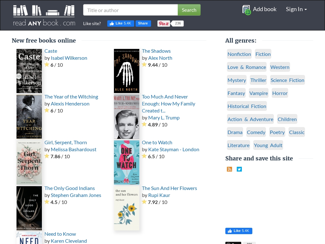
Task: Select the Thriller genre
Action: pos(258,80)
